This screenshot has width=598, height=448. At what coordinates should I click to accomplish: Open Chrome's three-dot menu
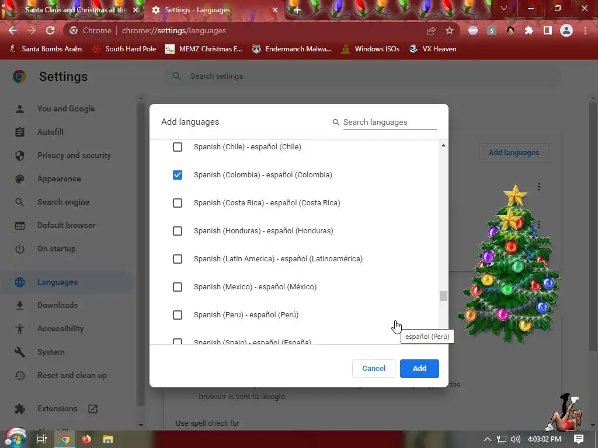click(x=585, y=31)
